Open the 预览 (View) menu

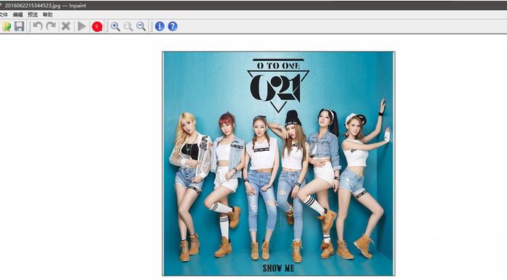click(33, 15)
